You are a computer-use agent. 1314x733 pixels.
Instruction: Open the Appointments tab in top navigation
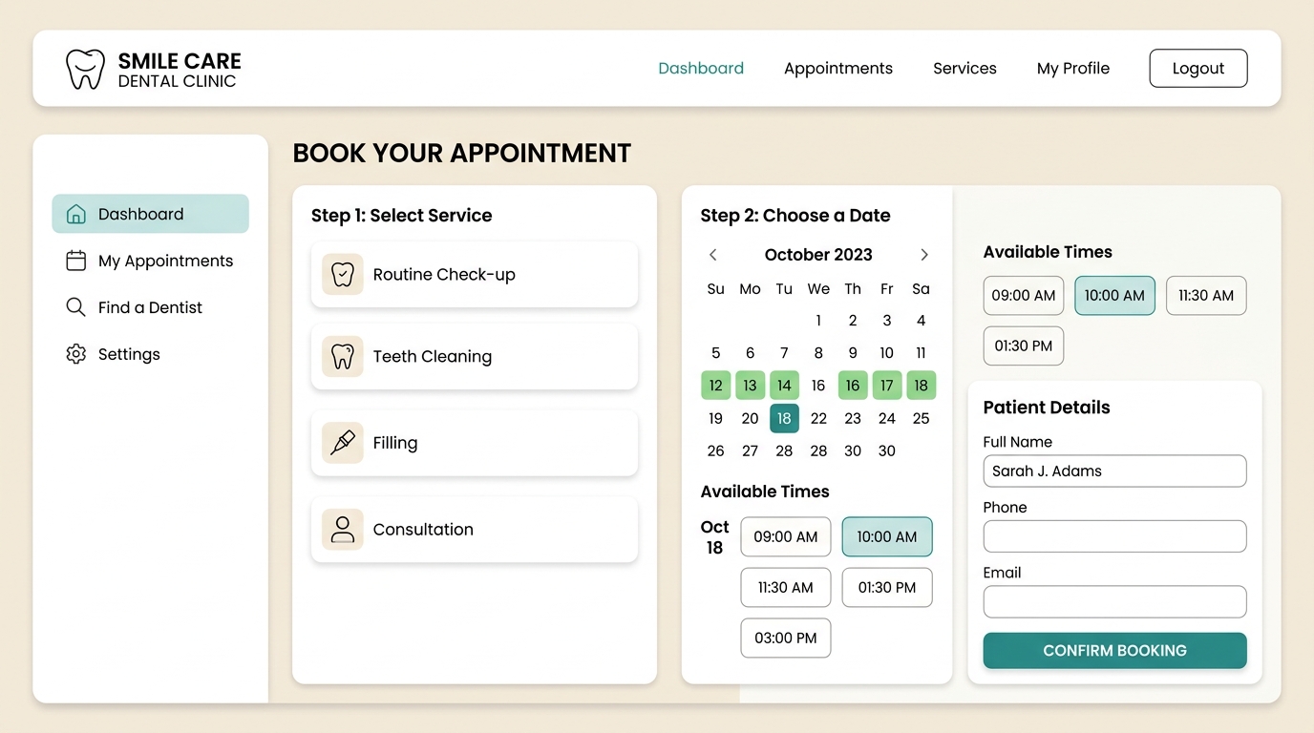click(838, 69)
